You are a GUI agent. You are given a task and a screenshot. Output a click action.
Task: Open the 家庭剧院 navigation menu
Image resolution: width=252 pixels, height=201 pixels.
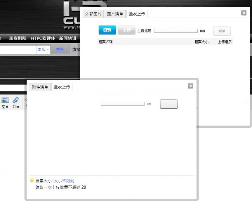pyautogui.click(x=18, y=38)
